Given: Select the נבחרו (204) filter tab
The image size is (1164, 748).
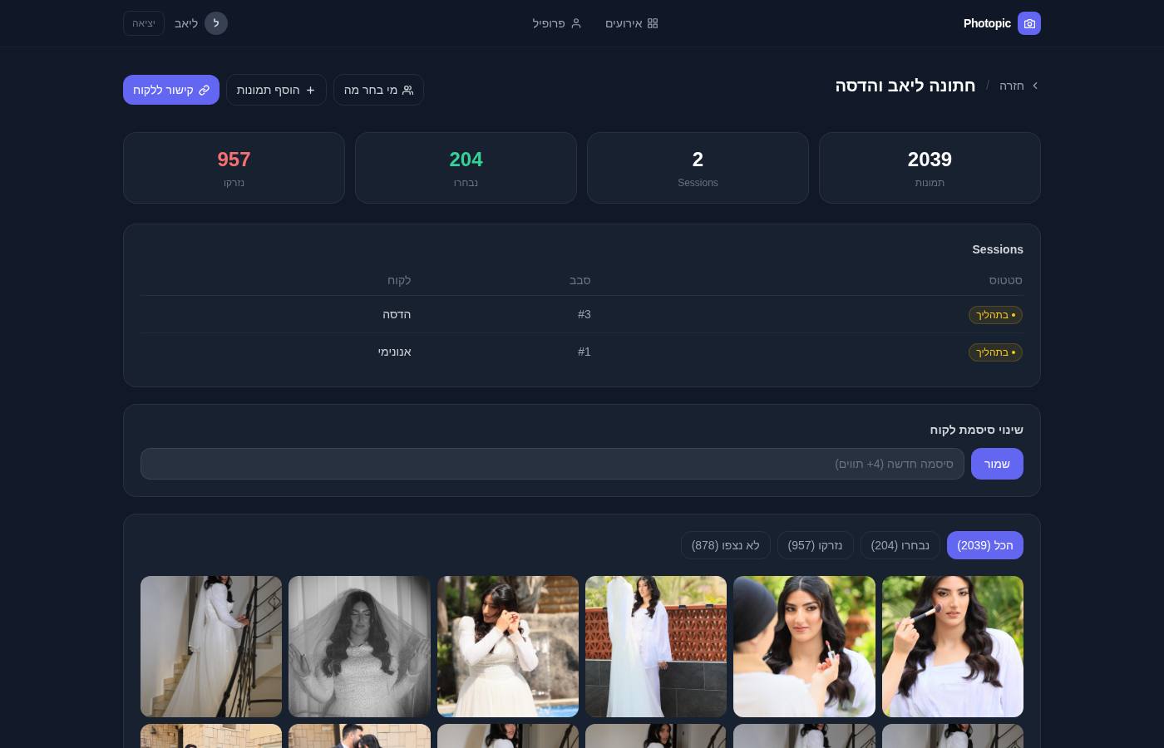Looking at the screenshot, I should tap(900, 545).
